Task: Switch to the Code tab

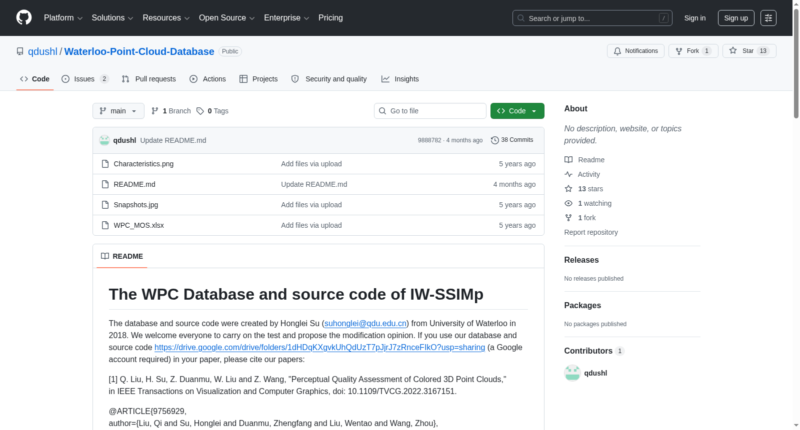Action: (35, 79)
